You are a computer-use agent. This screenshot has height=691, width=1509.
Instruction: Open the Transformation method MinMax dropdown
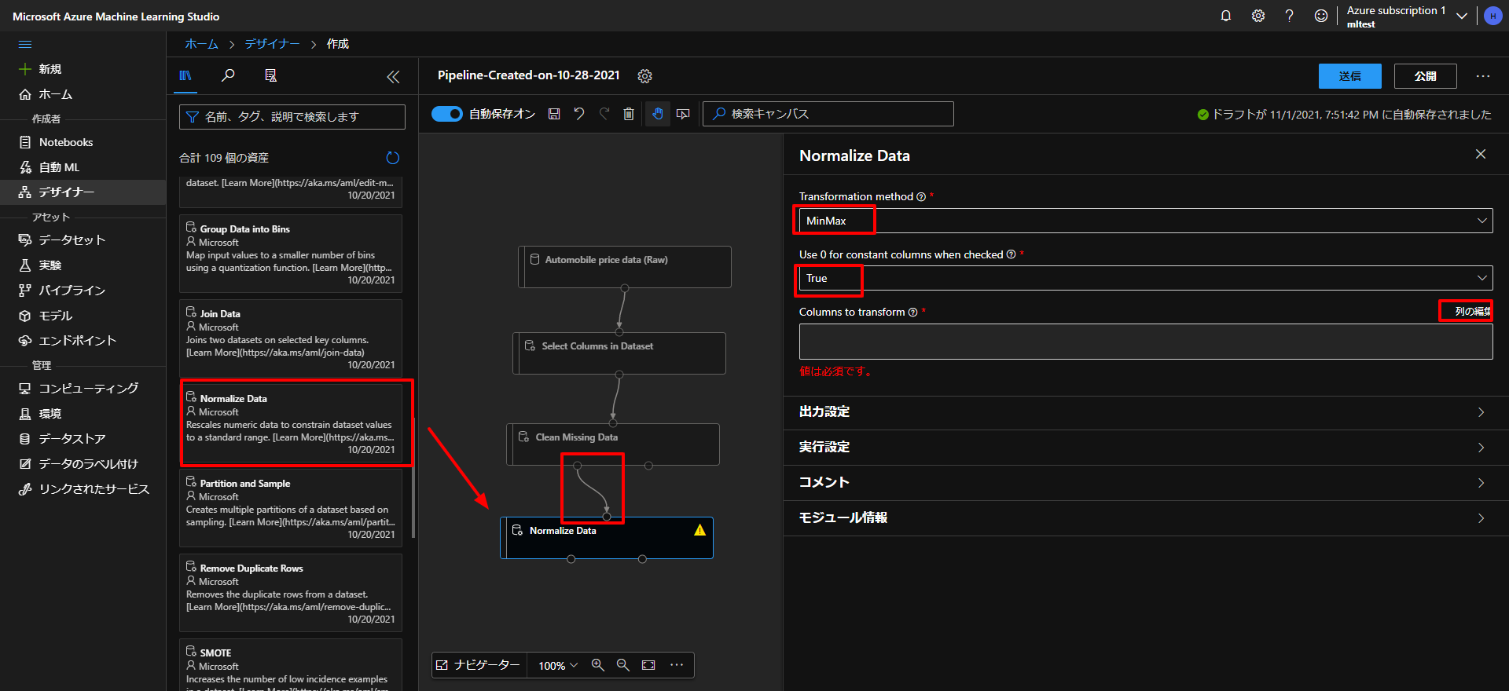point(1145,221)
